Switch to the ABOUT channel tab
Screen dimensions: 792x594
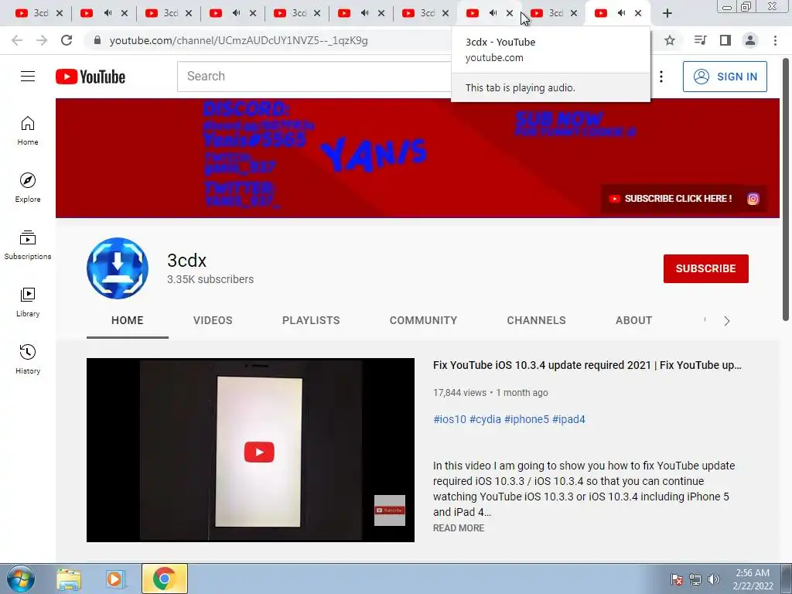634,320
